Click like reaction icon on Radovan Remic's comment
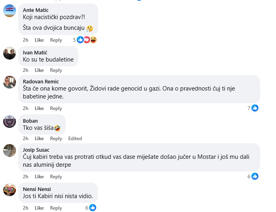 click(255, 108)
